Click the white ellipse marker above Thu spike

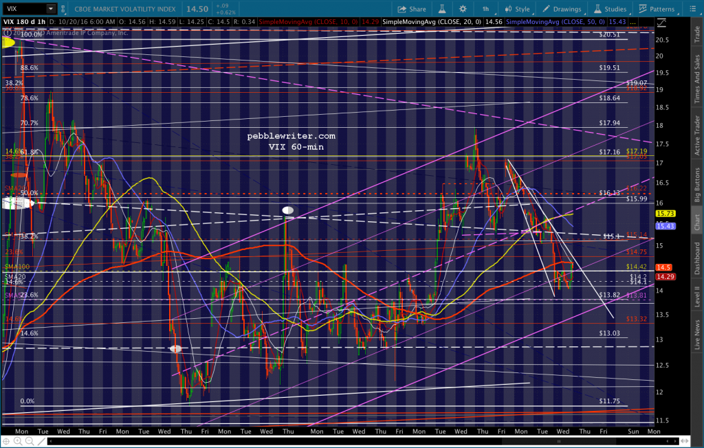click(288, 210)
